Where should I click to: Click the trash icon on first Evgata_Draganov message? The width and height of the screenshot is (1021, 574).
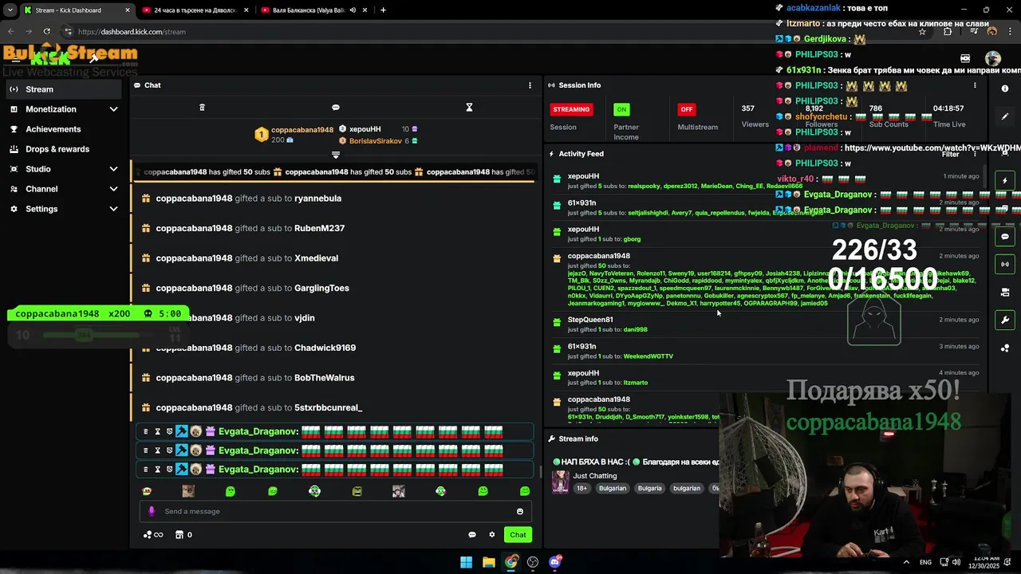point(145,431)
